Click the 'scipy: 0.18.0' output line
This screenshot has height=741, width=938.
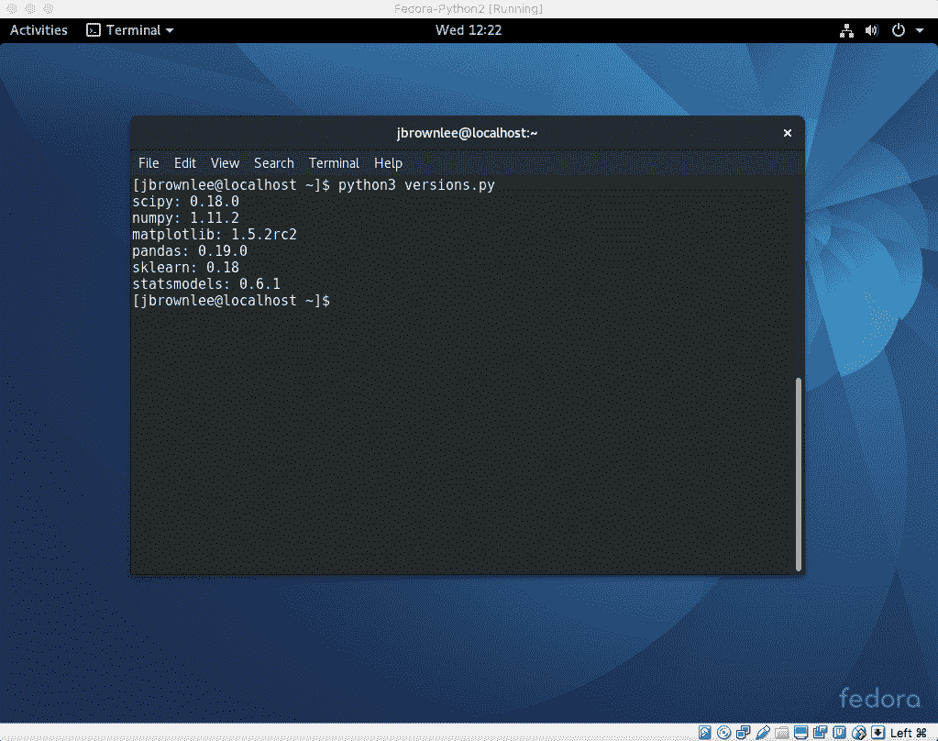tap(185, 202)
